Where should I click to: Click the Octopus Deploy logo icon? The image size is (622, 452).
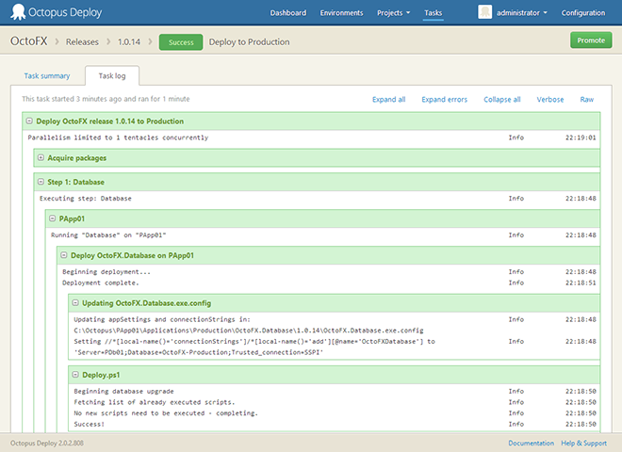click(x=18, y=12)
